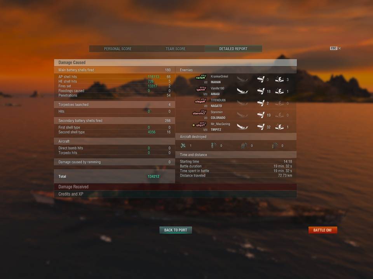Collapse the Damage Caused section header

[175, 63]
